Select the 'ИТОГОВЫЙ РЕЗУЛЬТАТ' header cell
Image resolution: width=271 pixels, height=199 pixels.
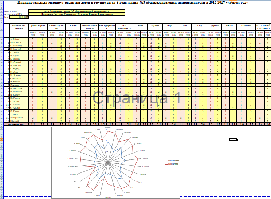click(x=263, y=27)
